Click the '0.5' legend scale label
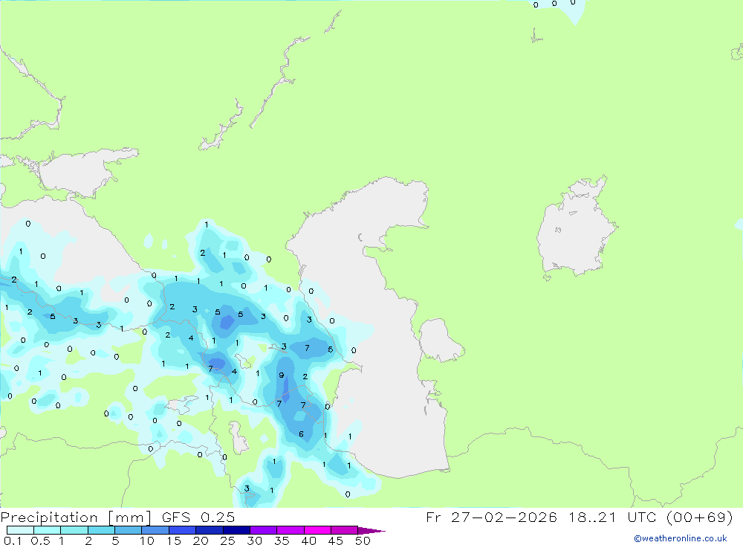This screenshot has height=545, width=743. pyautogui.click(x=40, y=541)
